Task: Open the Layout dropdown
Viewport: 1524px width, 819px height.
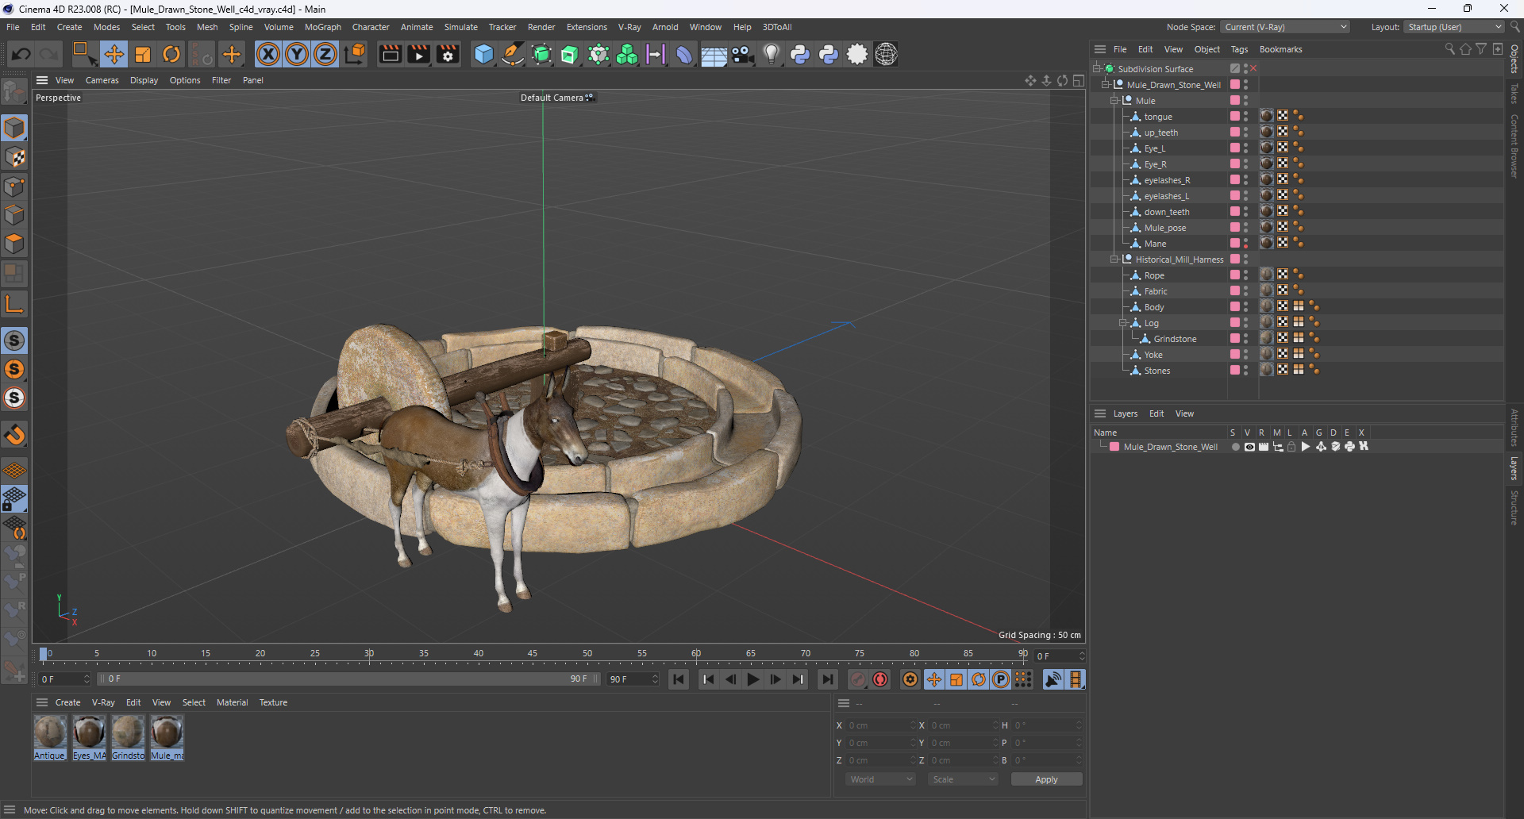Action: [1454, 27]
